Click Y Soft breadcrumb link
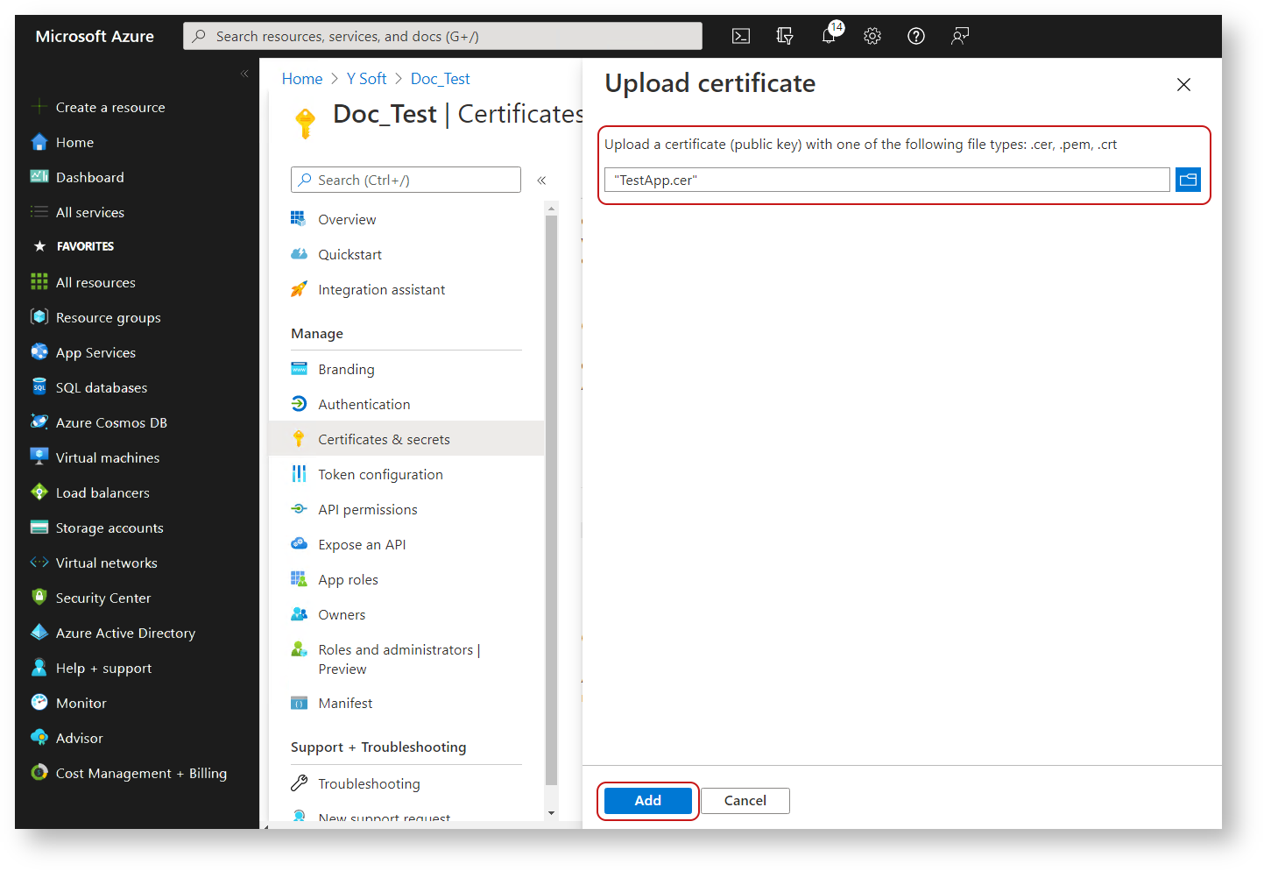This screenshot has width=1264, height=871. pyautogui.click(x=366, y=79)
